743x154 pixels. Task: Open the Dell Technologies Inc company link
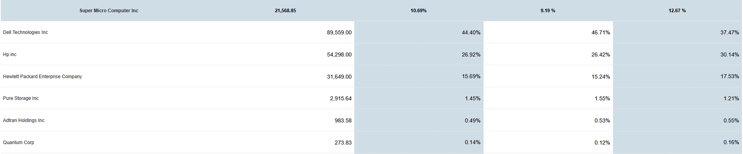pos(25,32)
